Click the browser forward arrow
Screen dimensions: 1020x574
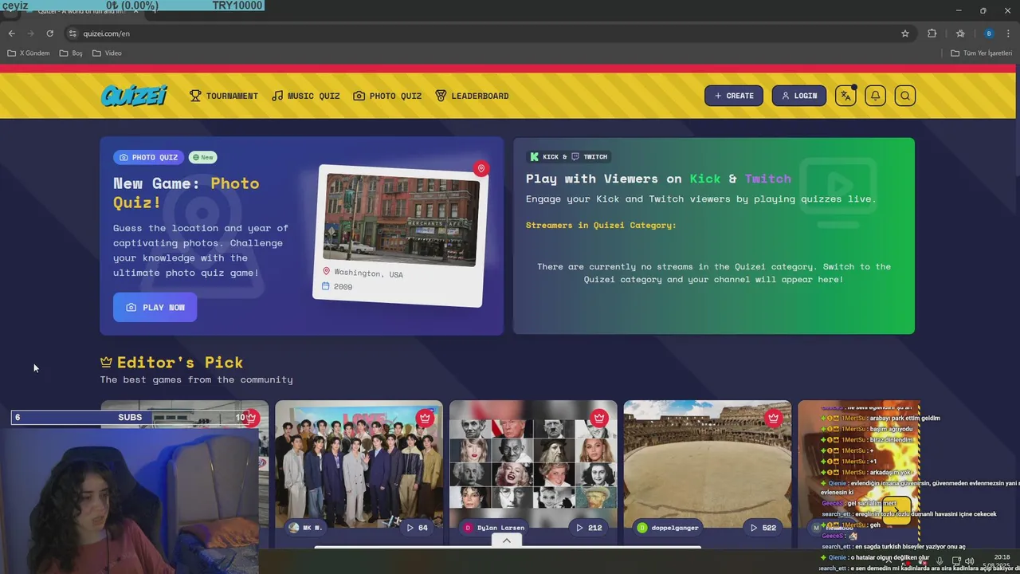(x=30, y=33)
